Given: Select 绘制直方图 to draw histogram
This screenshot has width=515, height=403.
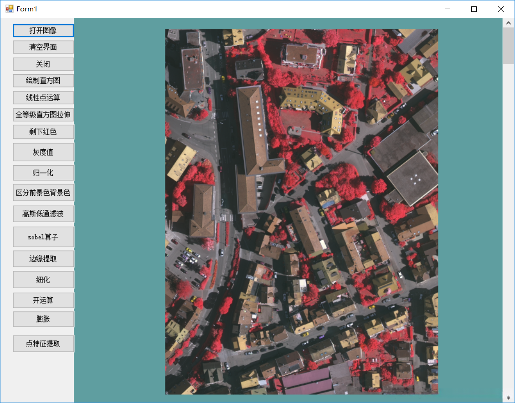Looking at the screenshot, I should [x=43, y=81].
